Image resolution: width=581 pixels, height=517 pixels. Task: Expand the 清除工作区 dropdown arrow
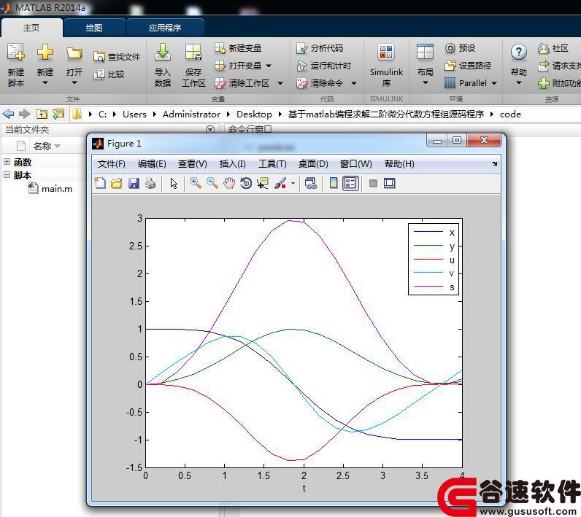(280, 83)
